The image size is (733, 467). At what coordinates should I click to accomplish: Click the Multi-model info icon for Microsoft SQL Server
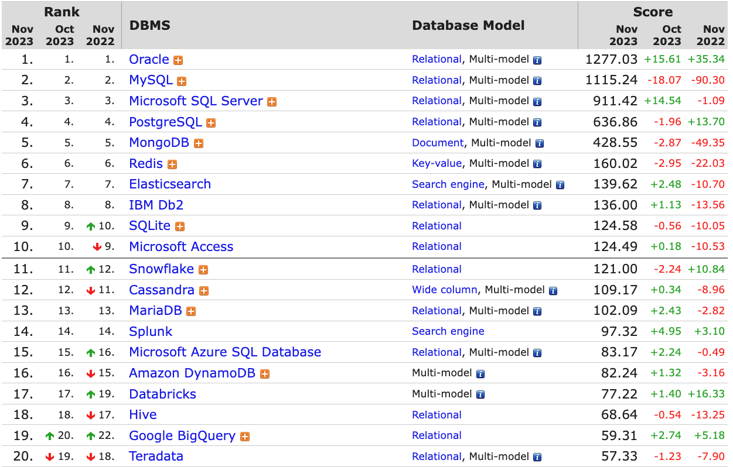(x=537, y=102)
